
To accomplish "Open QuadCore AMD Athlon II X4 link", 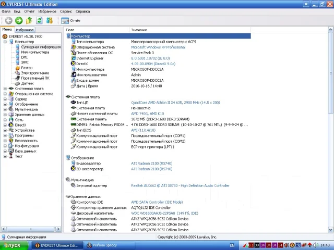I will point(175,103).
